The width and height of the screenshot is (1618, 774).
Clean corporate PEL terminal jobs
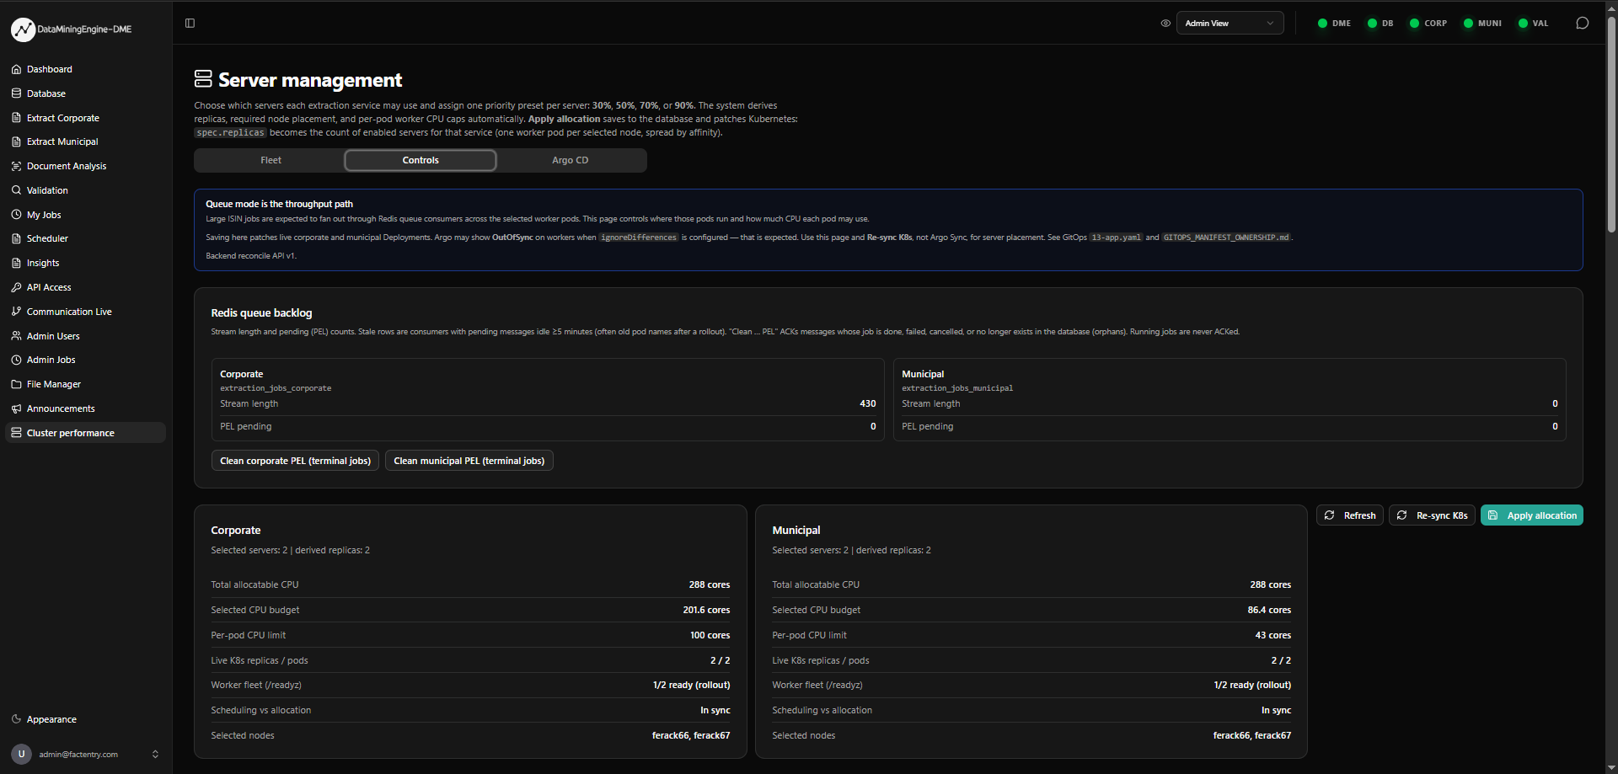pos(295,461)
